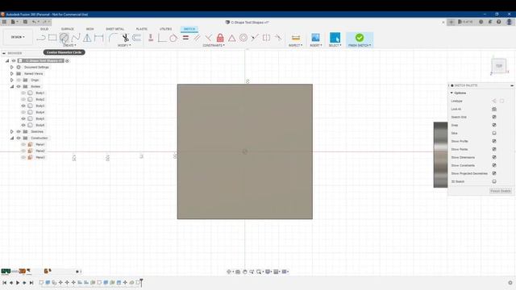The height and width of the screenshot is (290, 516).
Task: Apply the Equal constraint
Action: tap(185, 38)
